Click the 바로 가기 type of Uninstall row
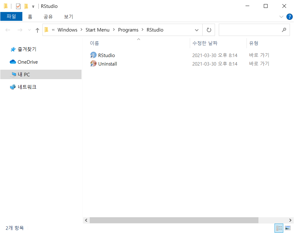This screenshot has height=233, width=294. 259,64
